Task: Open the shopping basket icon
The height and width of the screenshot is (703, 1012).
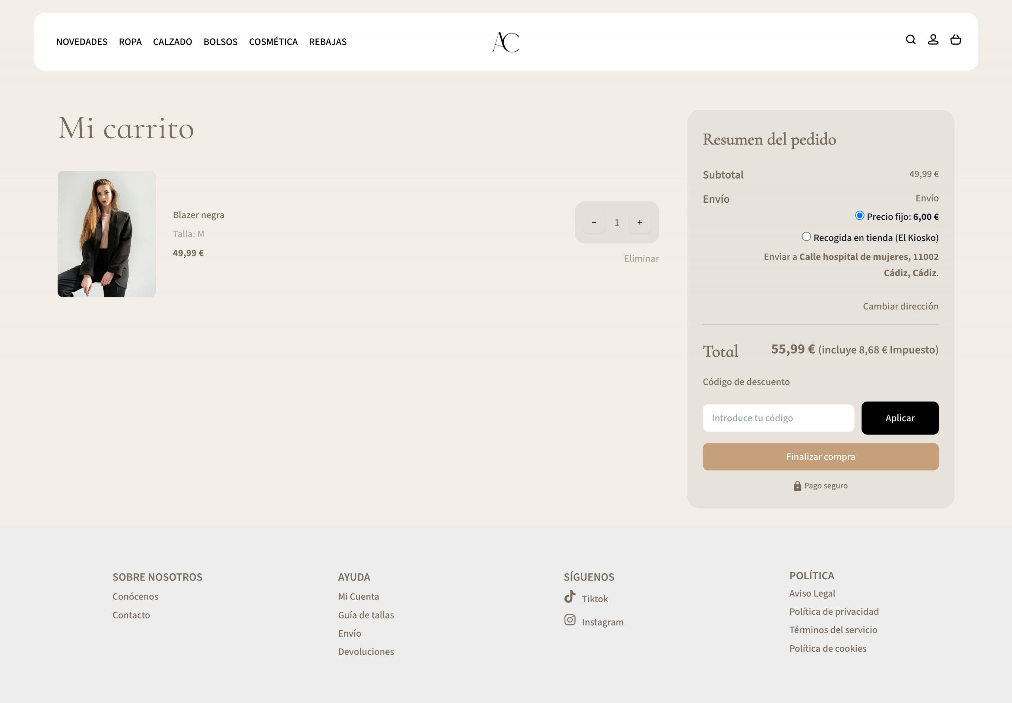Action: pos(955,40)
